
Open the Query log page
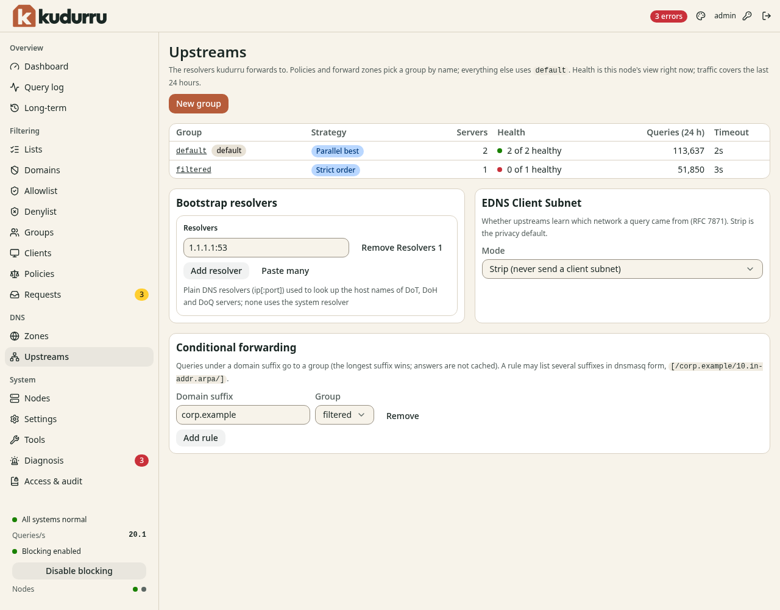(79, 87)
